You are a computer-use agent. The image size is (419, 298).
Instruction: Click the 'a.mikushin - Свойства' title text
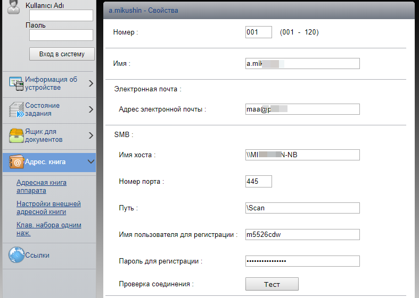143,11
